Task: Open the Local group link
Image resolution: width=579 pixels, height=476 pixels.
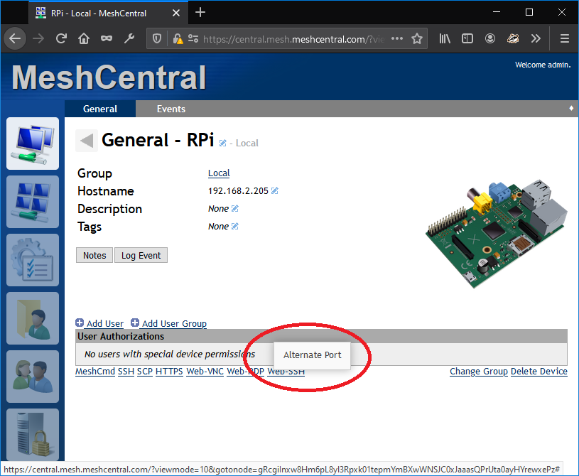Action: click(x=218, y=173)
